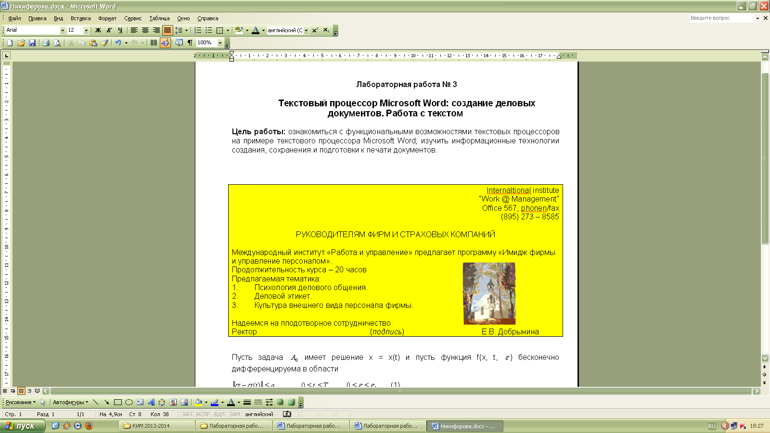Viewport: 770px width, 433px height.
Task: Open the Arial font name dropdown
Action: [63, 30]
